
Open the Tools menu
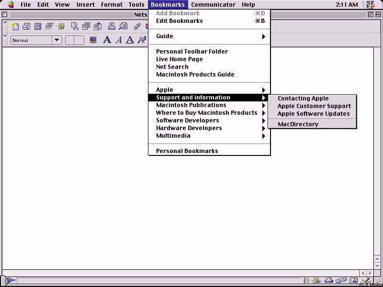click(136, 5)
